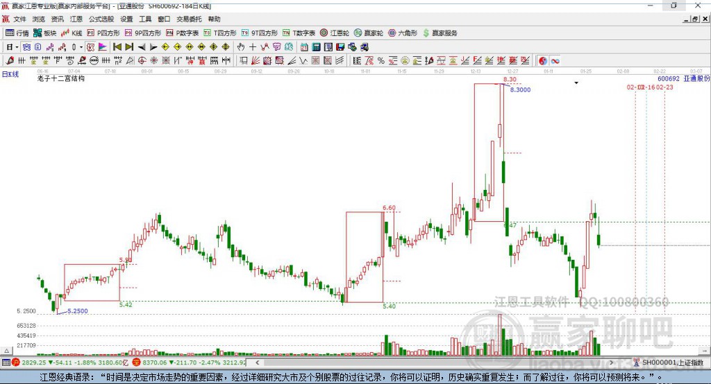Open the 9P四方形 tool

pyautogui.click(x=143, y=33)
